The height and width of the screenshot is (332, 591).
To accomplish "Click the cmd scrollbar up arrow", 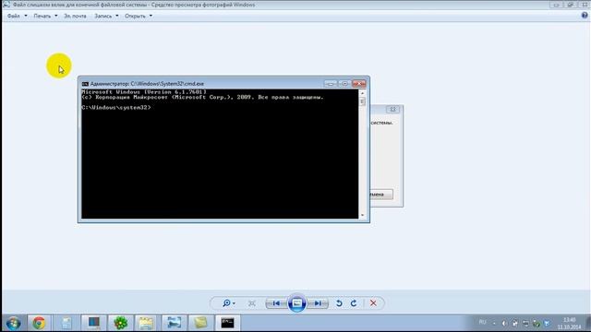I will (x=362, y=93).
